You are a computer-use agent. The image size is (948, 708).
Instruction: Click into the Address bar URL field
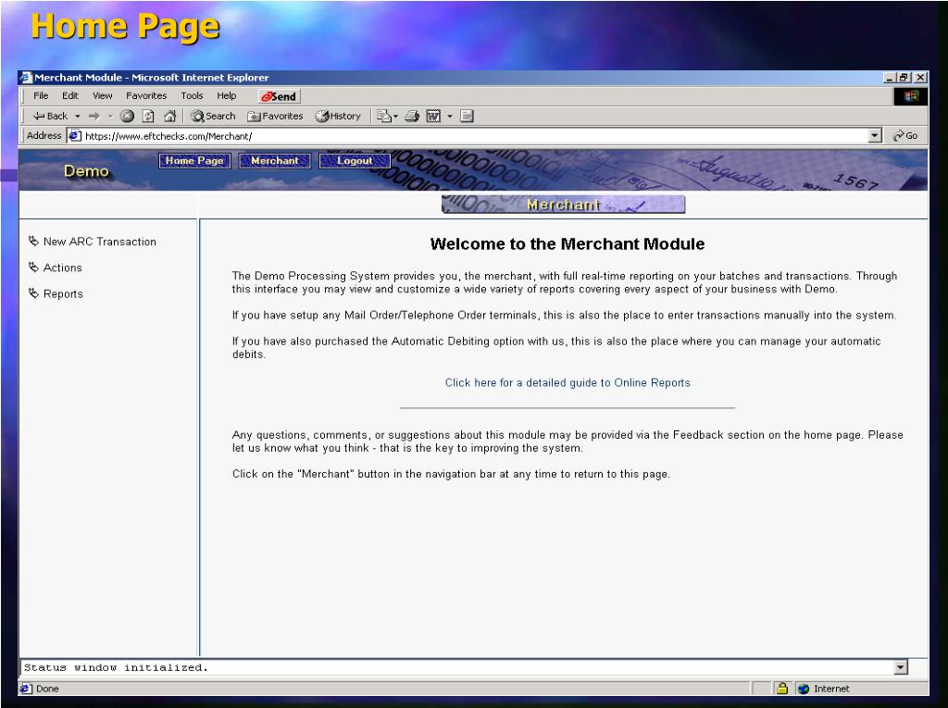[x=475, y=136]
